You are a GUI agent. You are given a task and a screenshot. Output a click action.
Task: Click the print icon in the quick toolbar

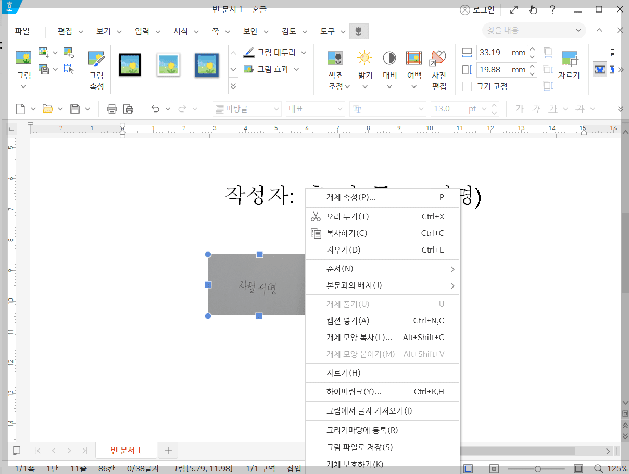click(112, 108)
